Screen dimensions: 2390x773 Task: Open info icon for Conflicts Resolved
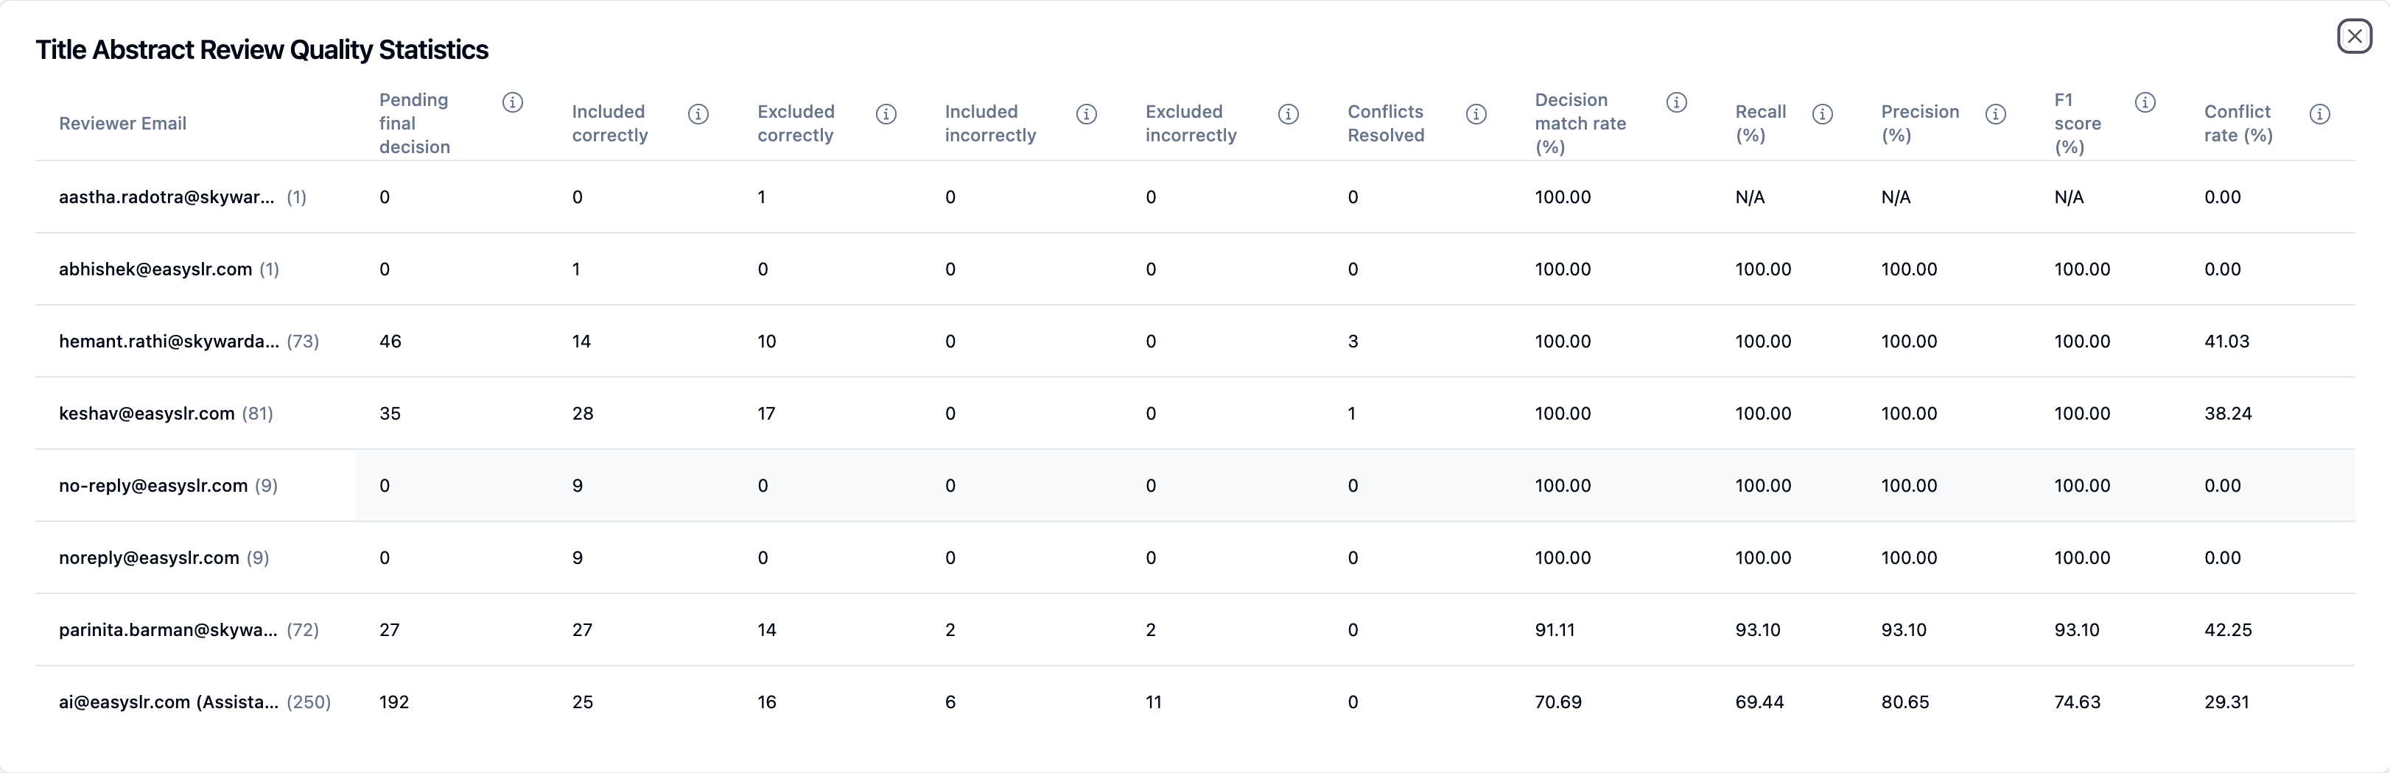[1476, 114]
